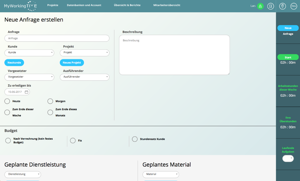Click the Neukunde button
300x181 pixels.
(14, 63)
